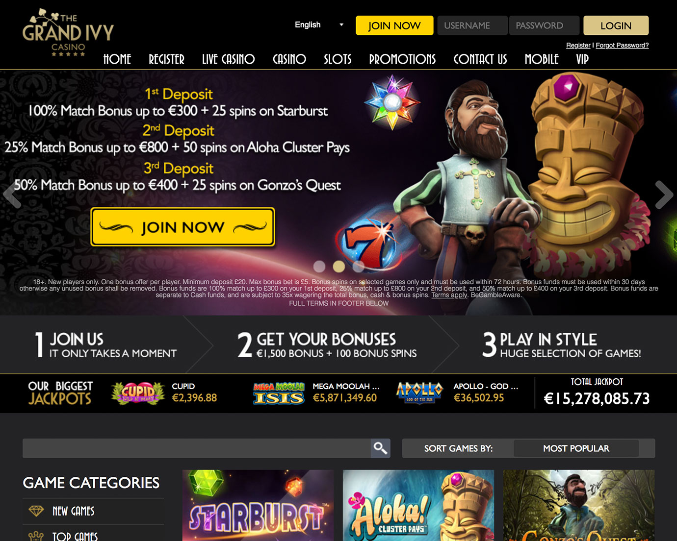The height and width of the screenshot is (541, 677).
Task: Follow the Forgot Password link
Action: [622, 45]
